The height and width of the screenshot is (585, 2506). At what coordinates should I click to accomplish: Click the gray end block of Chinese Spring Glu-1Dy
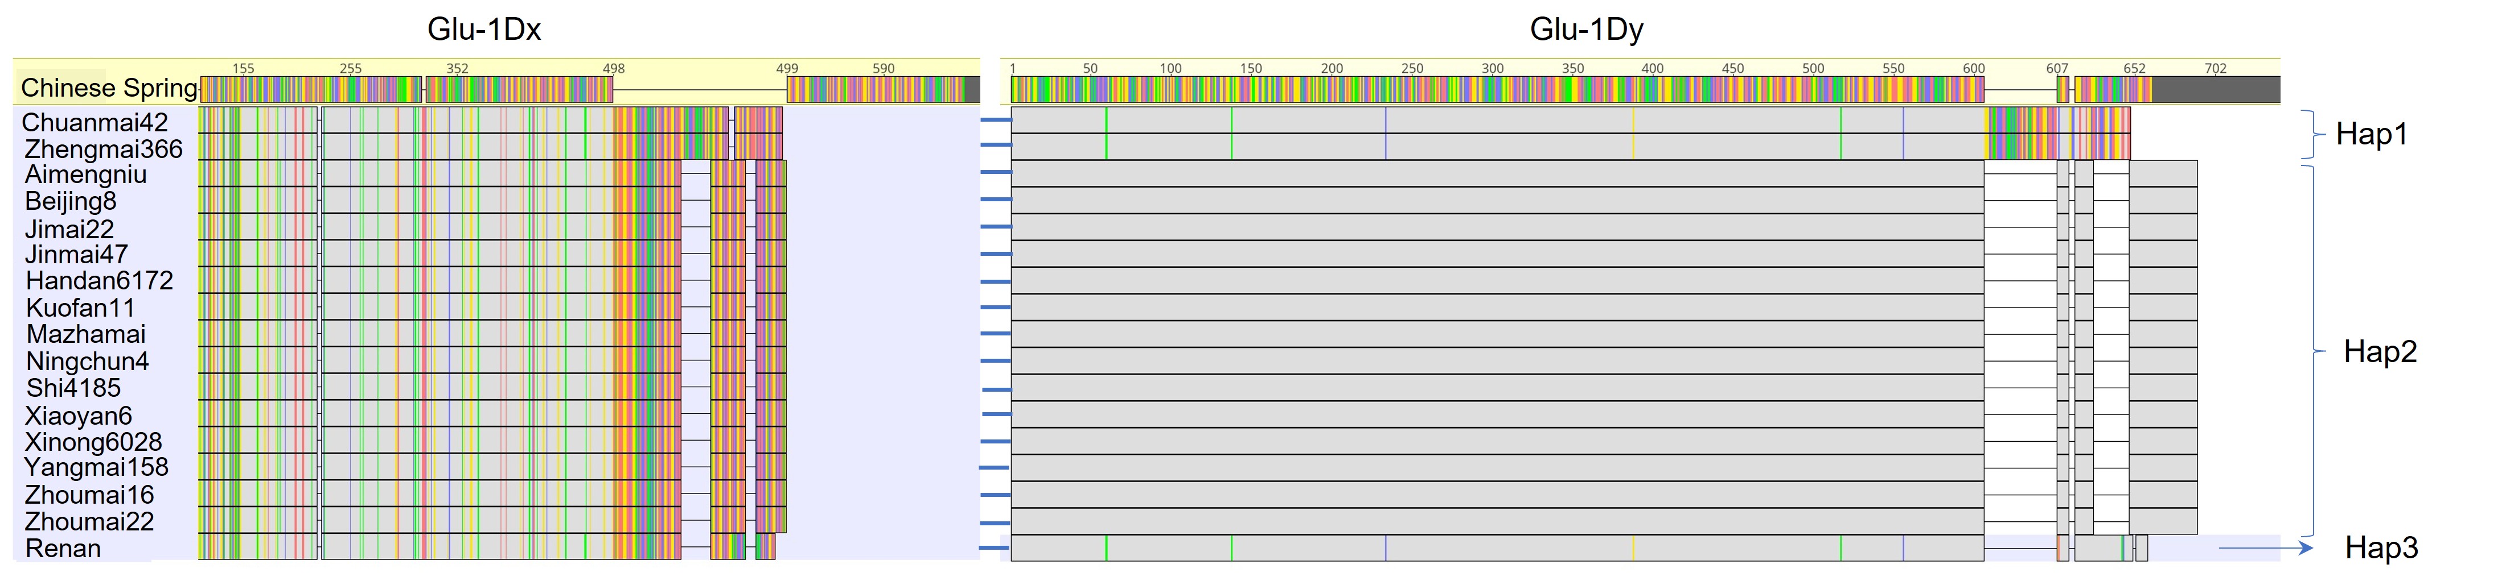coord(2216,89)
